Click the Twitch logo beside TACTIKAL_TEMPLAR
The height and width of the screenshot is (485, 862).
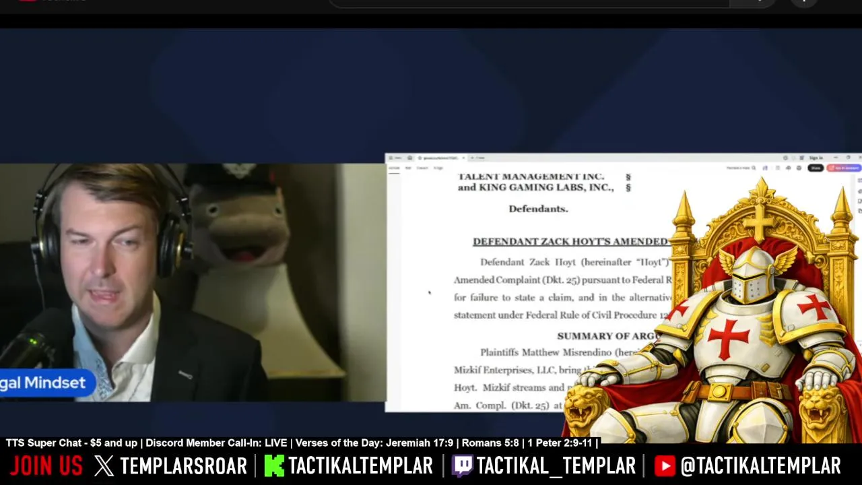(462, 465)
